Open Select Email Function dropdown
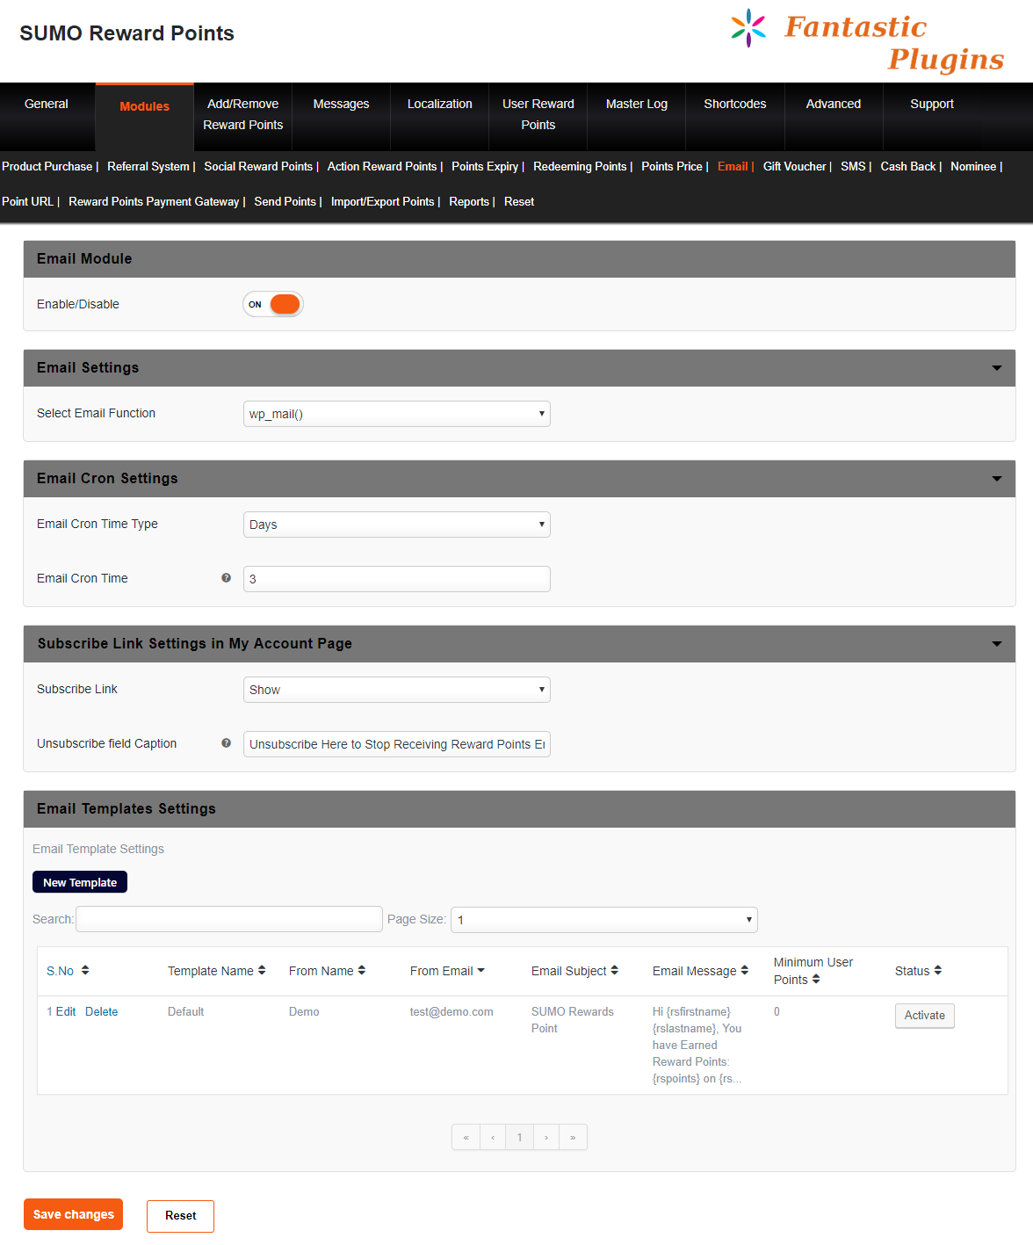The width and height of the screenshot is (1033, 1245). point(396,414)
